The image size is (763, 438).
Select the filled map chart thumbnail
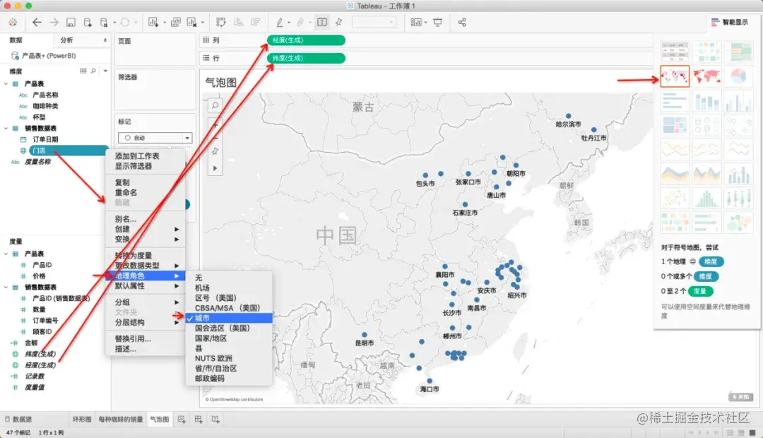click(706, 76)
